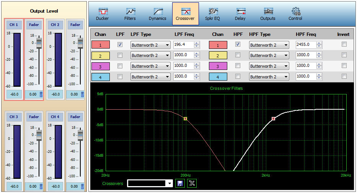Open channel 3 LPF Type dropdown

(x=150, y=66)
